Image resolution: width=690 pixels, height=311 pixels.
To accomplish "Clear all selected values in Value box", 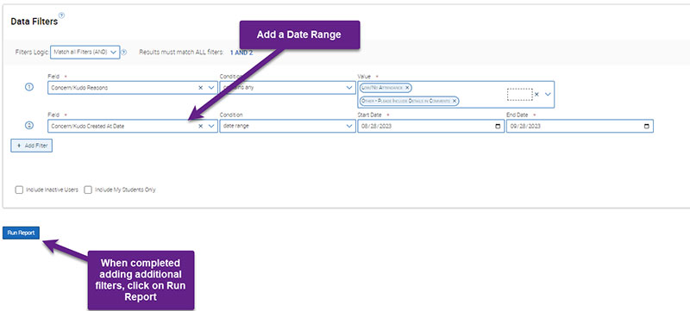I will coord(536,94).
